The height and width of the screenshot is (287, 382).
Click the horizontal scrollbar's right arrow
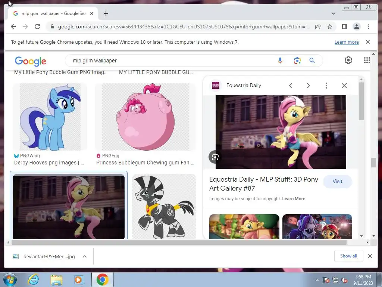click(x=367, y=242)
